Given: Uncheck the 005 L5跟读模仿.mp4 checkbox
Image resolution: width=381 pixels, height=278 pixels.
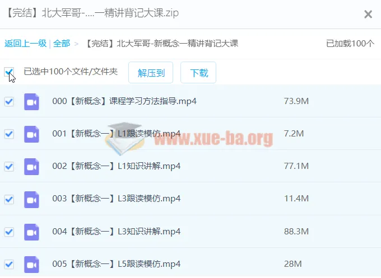Looking at the screenshot, I should click(9, 263).
